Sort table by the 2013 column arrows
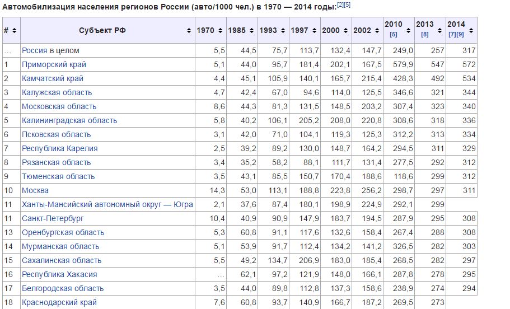The height and width of the screenshot is (309, 510). [440, 31]
